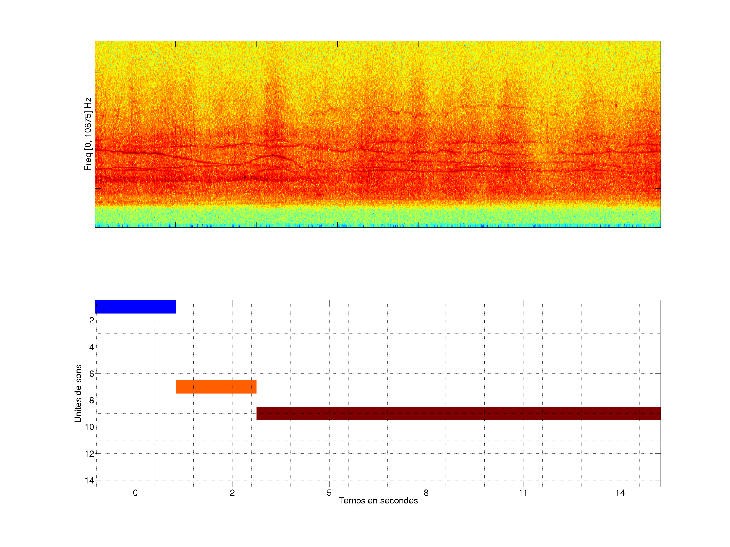Image resolution: width=730 pixels, height=547 pixels.
Task: Select x-axis tick label 2
Action: pyautogui.click(x=232, y=493)
